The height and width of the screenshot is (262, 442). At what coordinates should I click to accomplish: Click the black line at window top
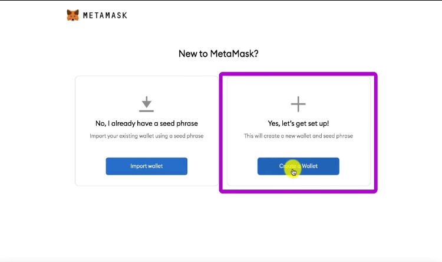click(x=221, y=1)
